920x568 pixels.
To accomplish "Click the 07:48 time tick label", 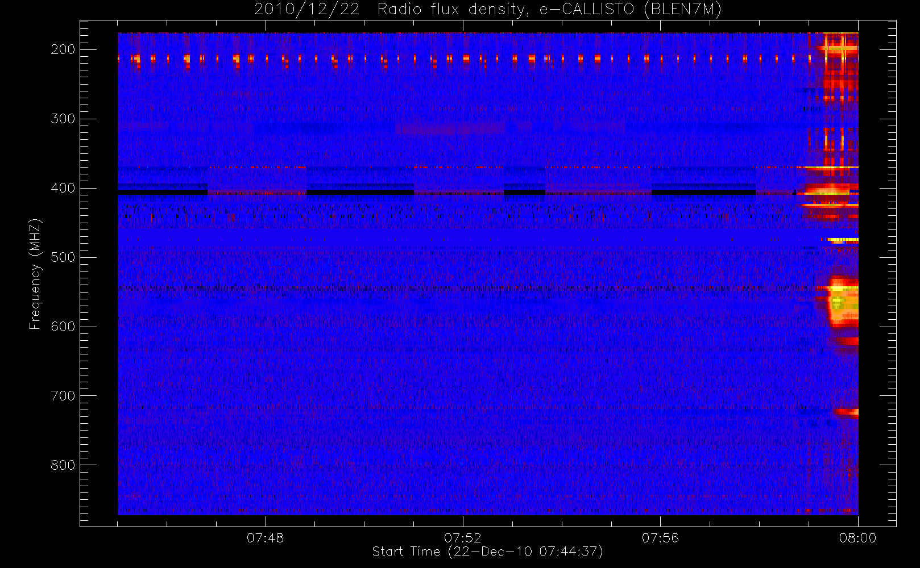I will (265, 538).
